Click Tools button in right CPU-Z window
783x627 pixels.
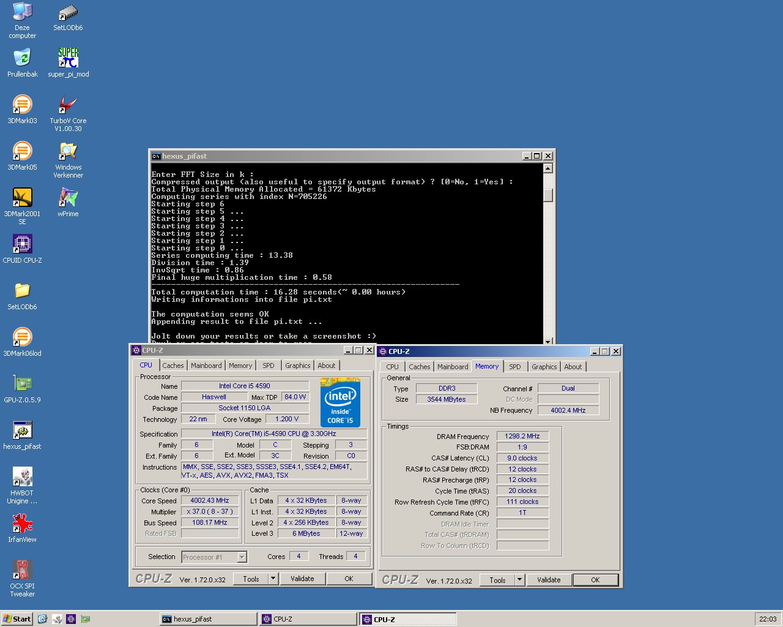click(497, 580)
